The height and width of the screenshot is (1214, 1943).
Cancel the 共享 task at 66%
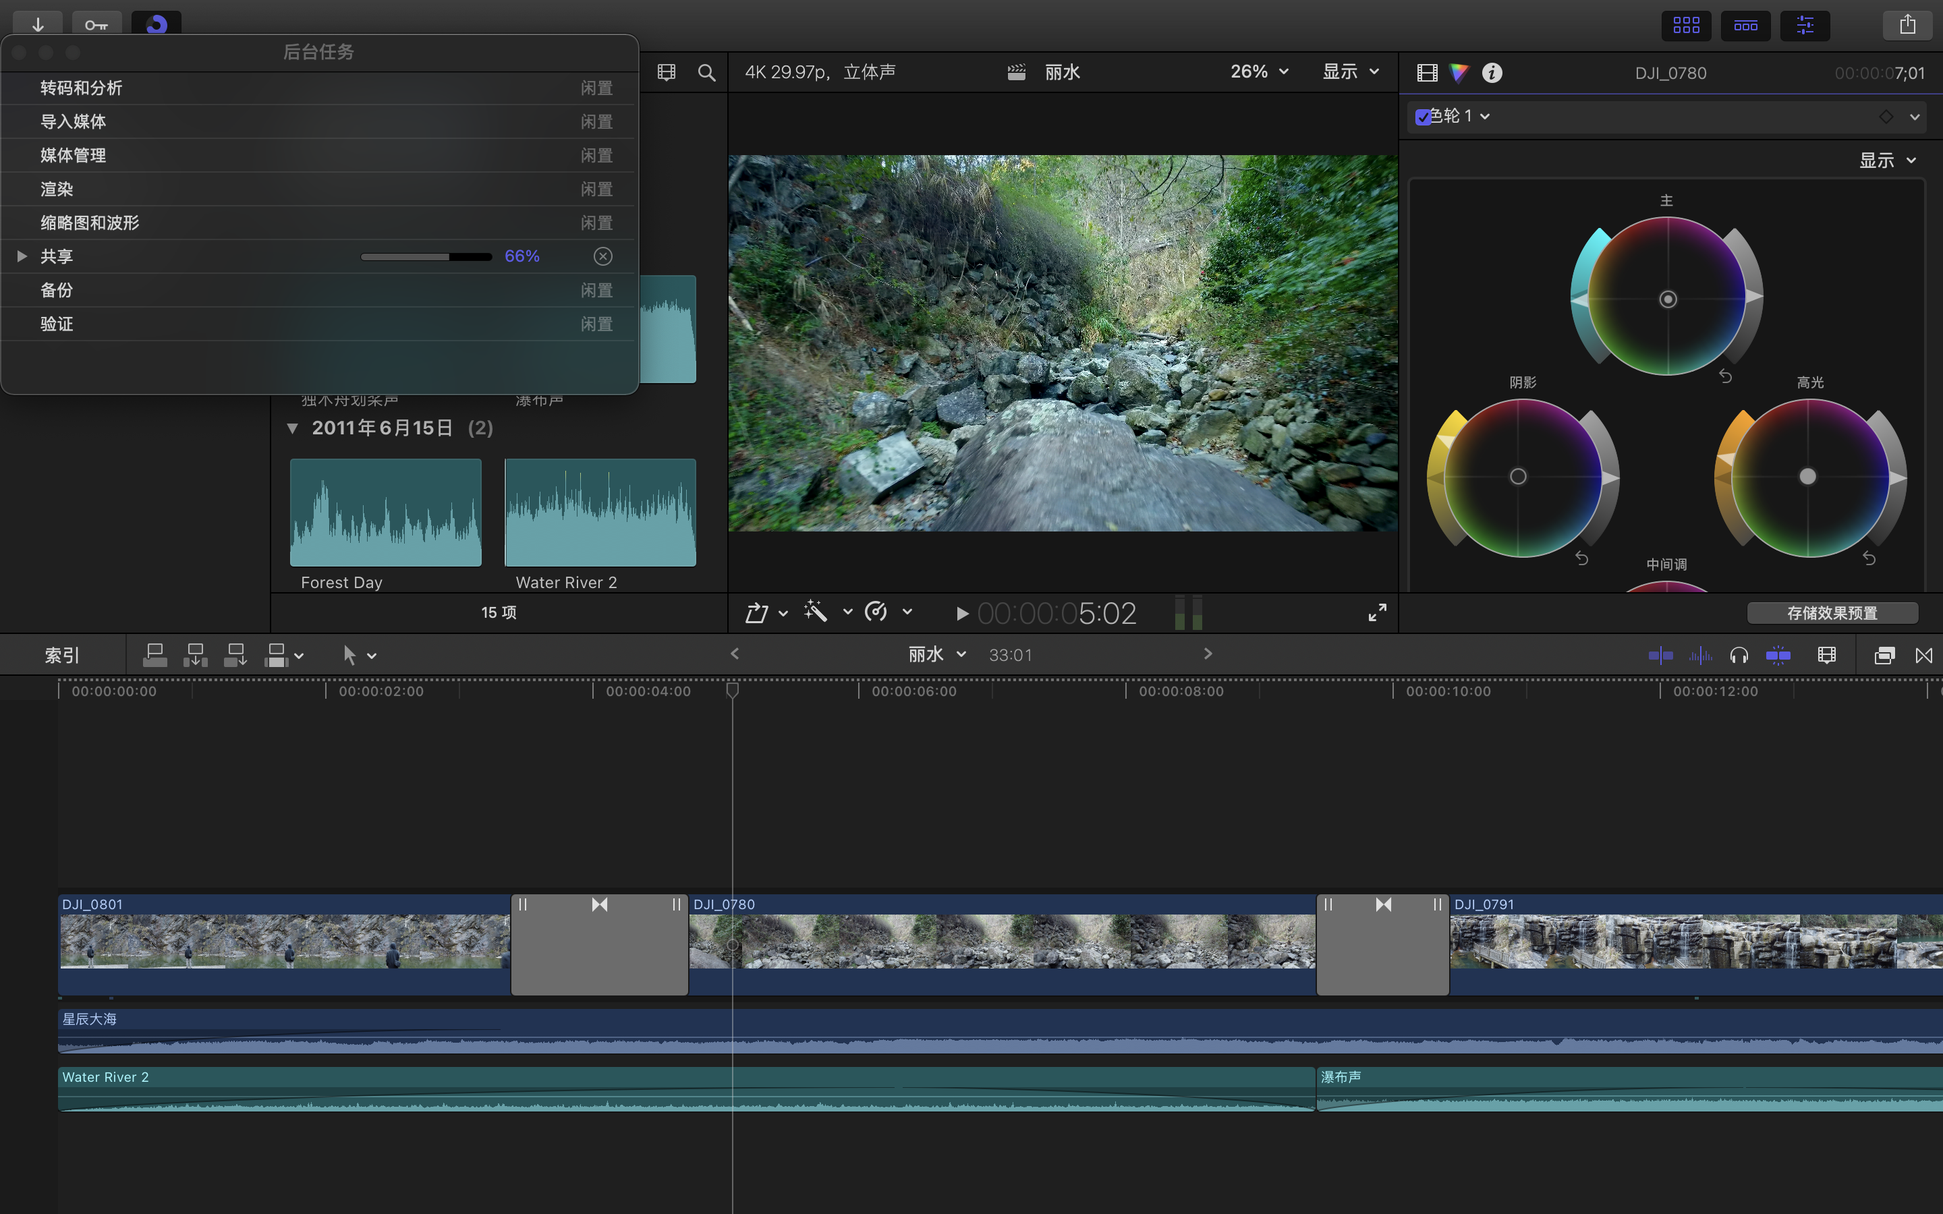pos(603,256)
